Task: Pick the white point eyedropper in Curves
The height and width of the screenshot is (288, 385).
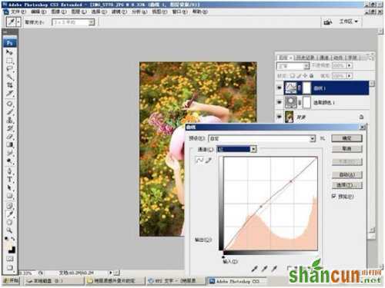Action: 274,268
